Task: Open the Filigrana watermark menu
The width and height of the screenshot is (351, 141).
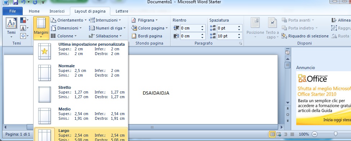Action: pos(145,21)
